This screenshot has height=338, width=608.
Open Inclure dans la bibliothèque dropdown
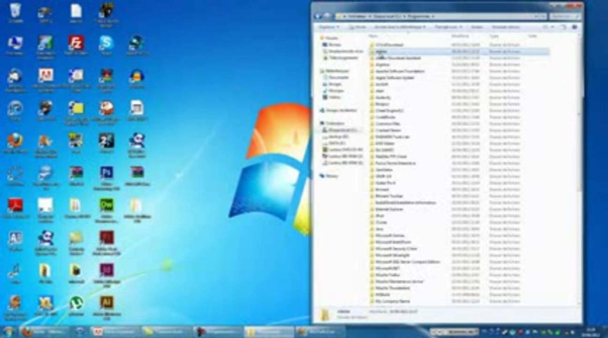point(399,27)
